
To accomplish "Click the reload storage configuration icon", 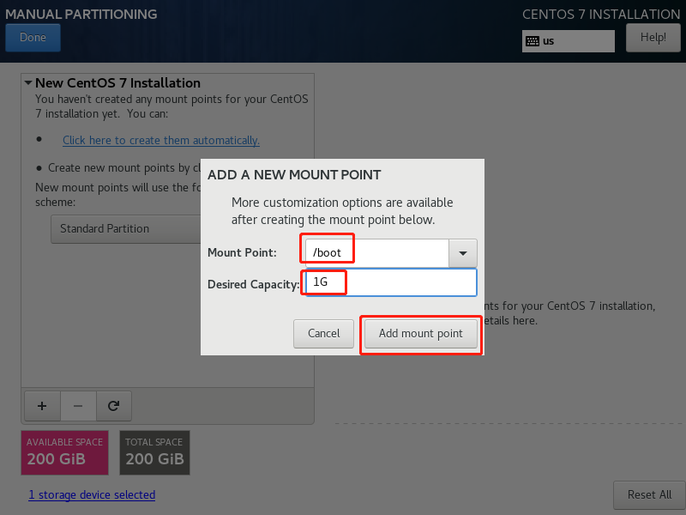I will [114, 406].
